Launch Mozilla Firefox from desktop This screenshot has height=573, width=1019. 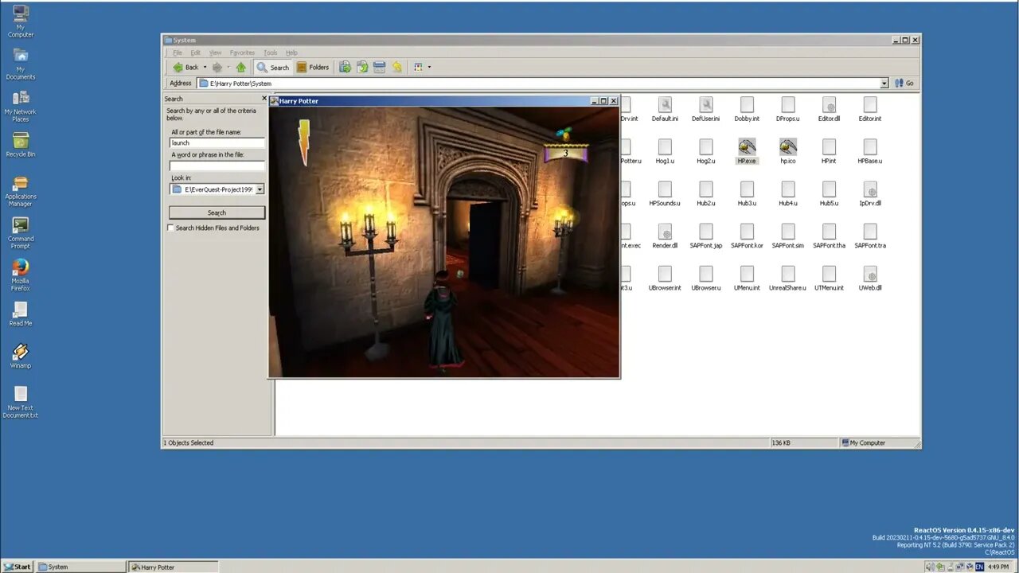coord(21,275)
